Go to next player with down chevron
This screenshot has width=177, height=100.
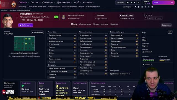(17, 18)
